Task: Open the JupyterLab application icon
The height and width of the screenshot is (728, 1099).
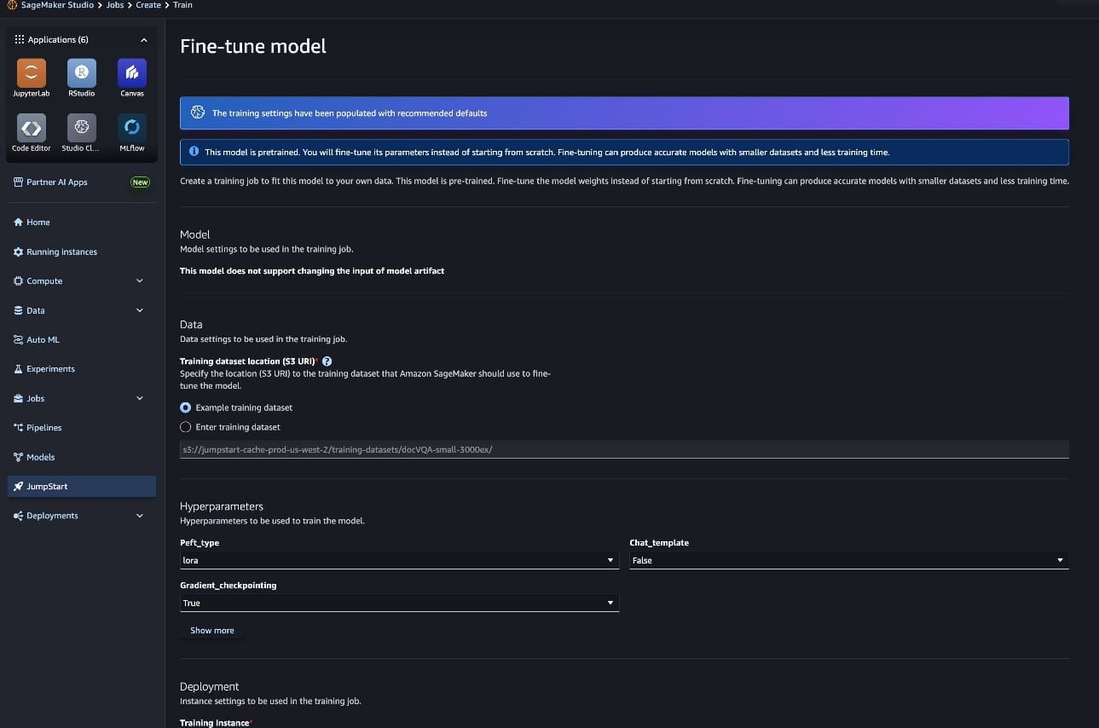Action: click(32, 73)
